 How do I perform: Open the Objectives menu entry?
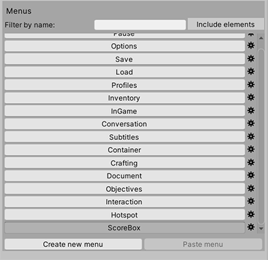[125, 189]
